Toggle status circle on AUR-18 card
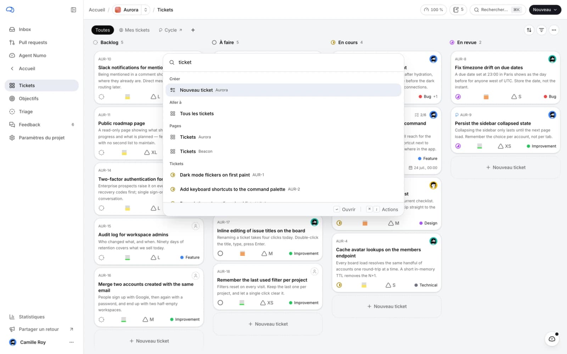The height and width of the screenshot is (354, 567). point(220,303)
